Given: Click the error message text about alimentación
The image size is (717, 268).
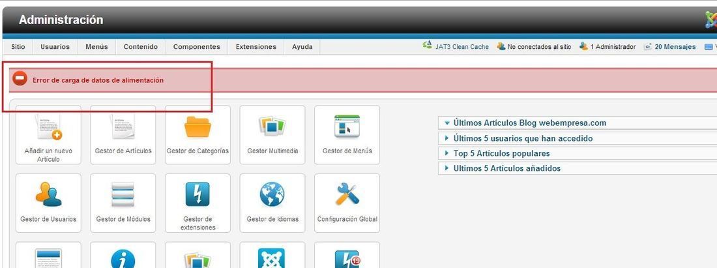Looking at the screenshot, I should pos(98,80).
